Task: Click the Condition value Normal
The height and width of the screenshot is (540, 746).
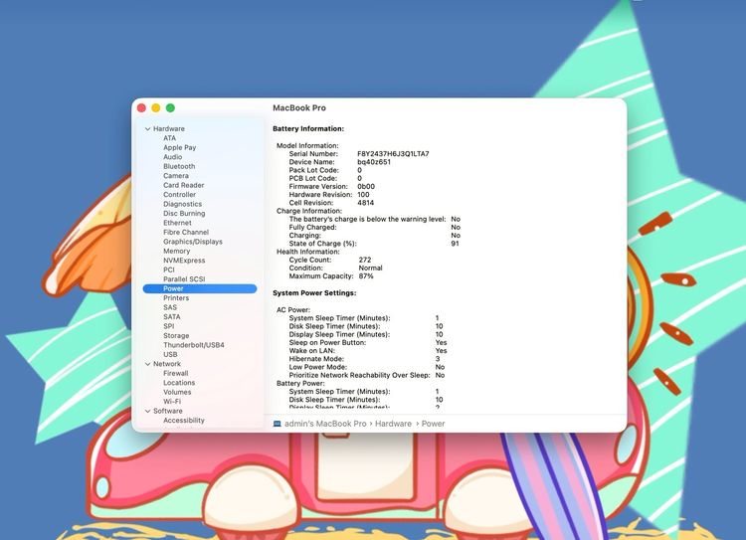Action: click(370, 268)
